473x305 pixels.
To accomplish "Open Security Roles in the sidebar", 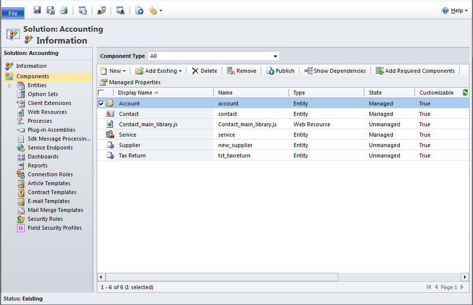I will coord(45,219).
